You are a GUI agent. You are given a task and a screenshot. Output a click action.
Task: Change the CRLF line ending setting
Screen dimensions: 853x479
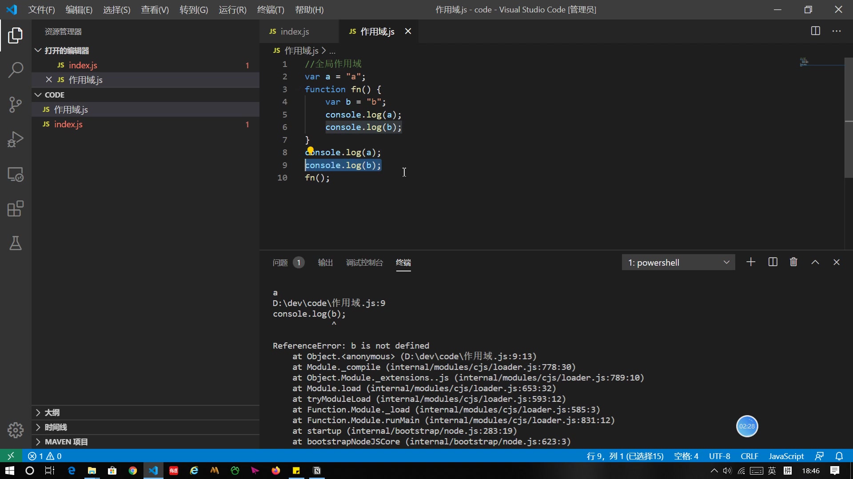pos(749,456)
